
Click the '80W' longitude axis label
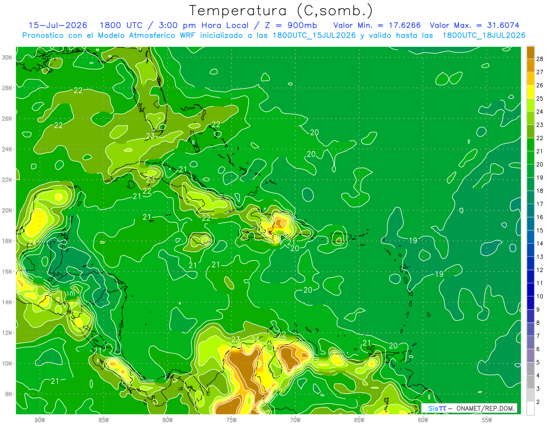(167, 420)
